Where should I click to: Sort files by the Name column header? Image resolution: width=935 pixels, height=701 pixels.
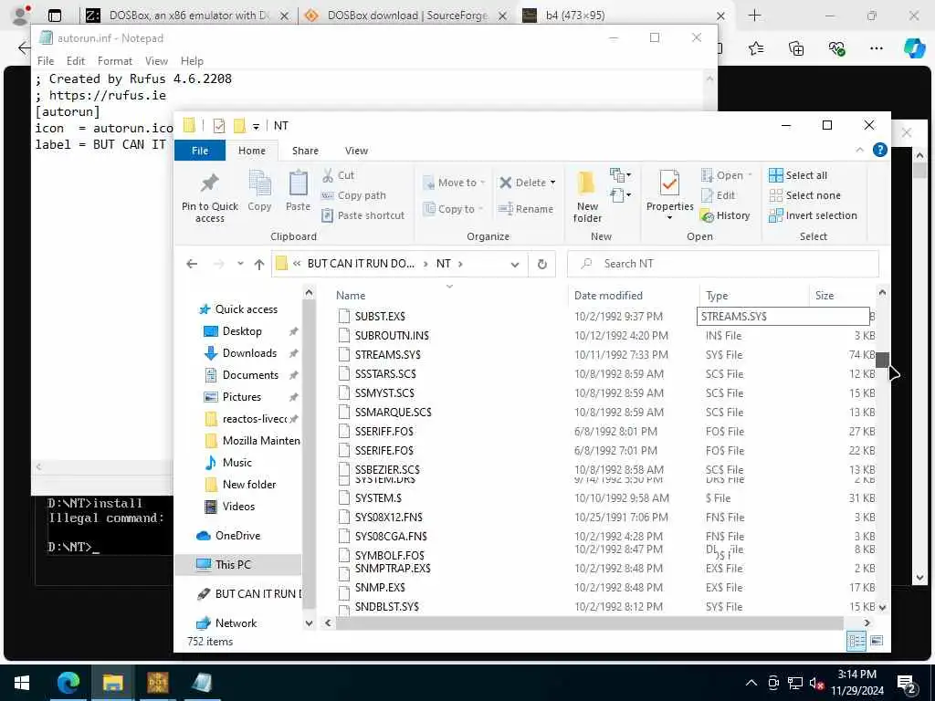coord(351,296)
